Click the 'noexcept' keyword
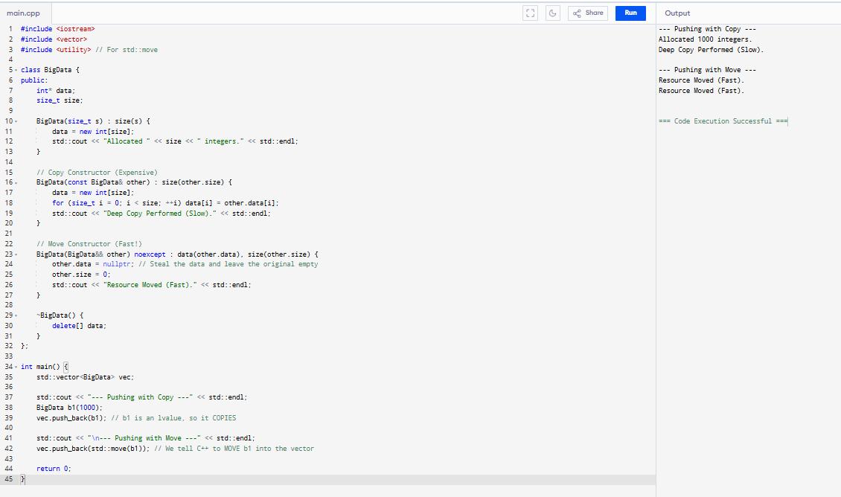 click(150, 254)
